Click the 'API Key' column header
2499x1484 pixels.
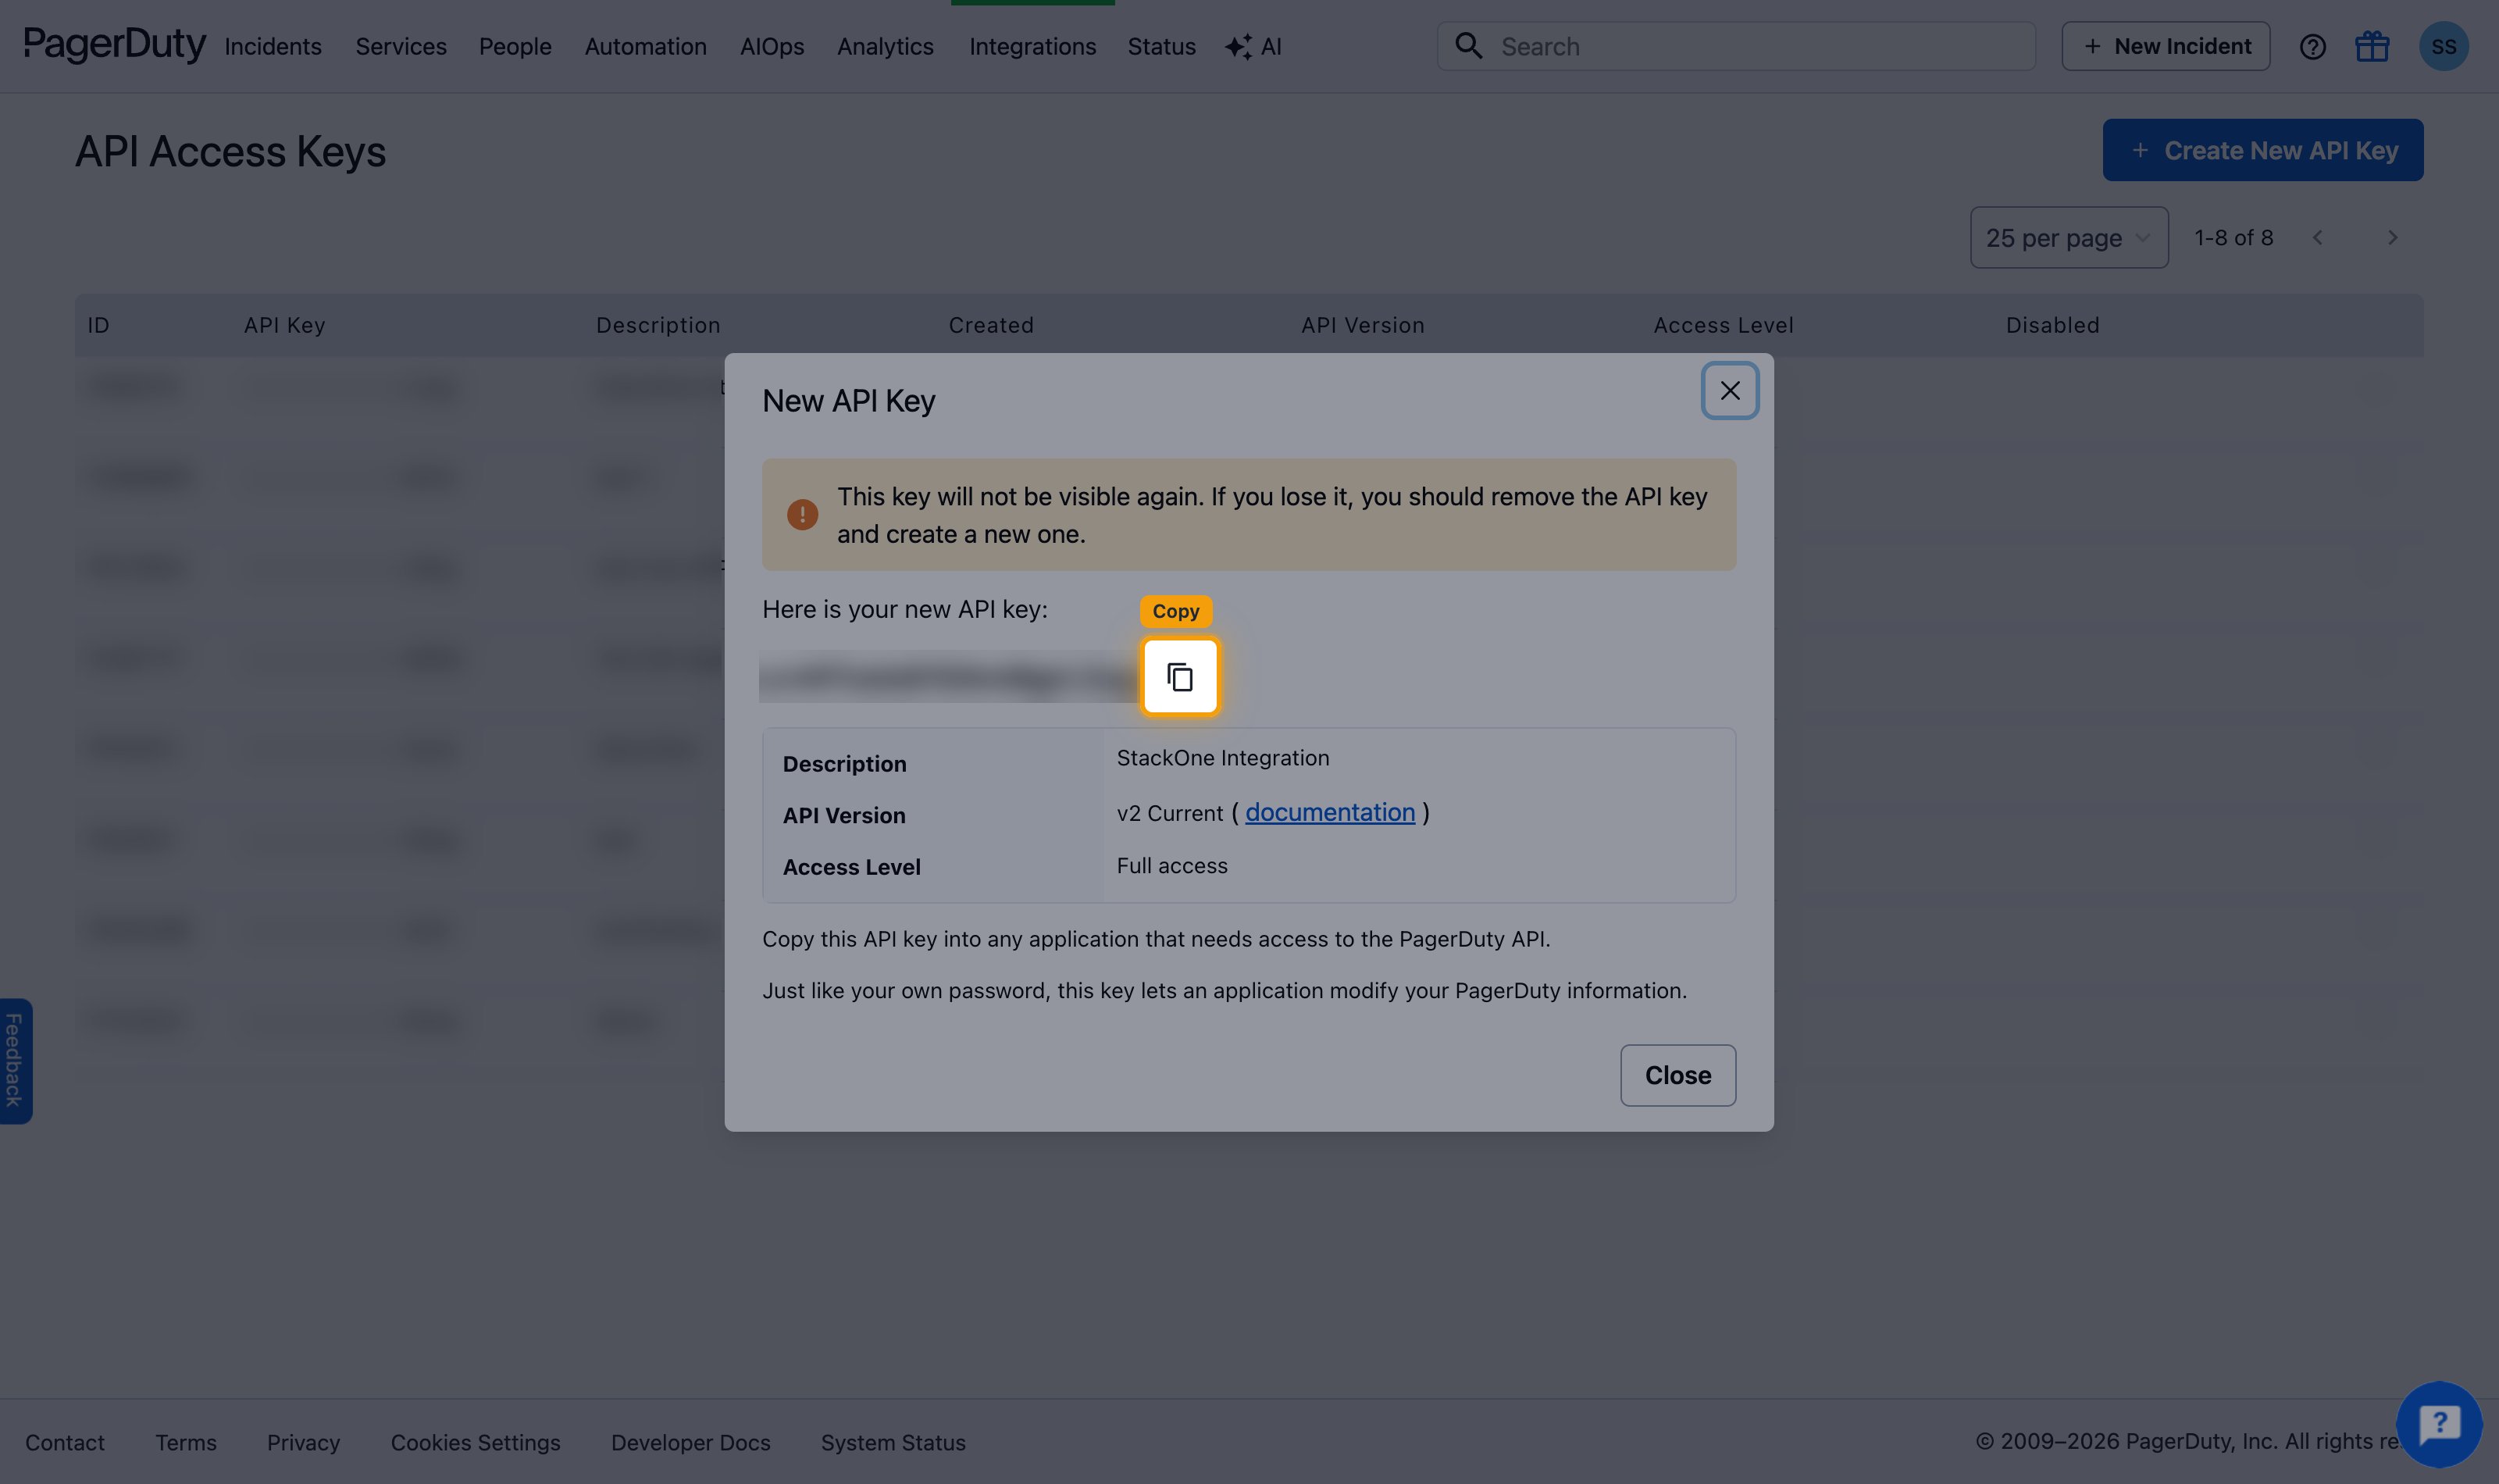point(284,325)
